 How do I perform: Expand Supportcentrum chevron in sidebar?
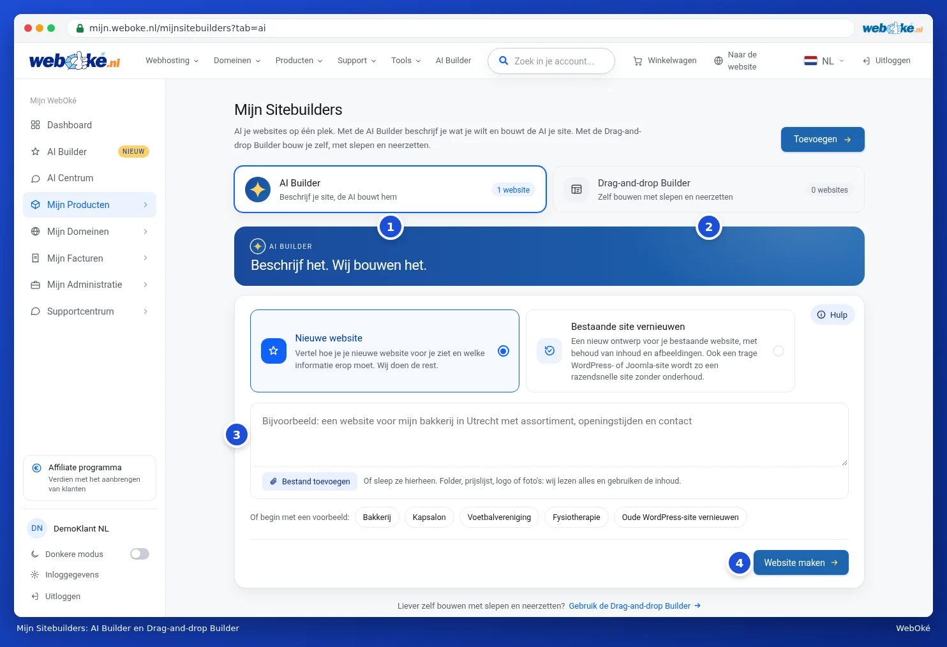[x=145, y=311]
